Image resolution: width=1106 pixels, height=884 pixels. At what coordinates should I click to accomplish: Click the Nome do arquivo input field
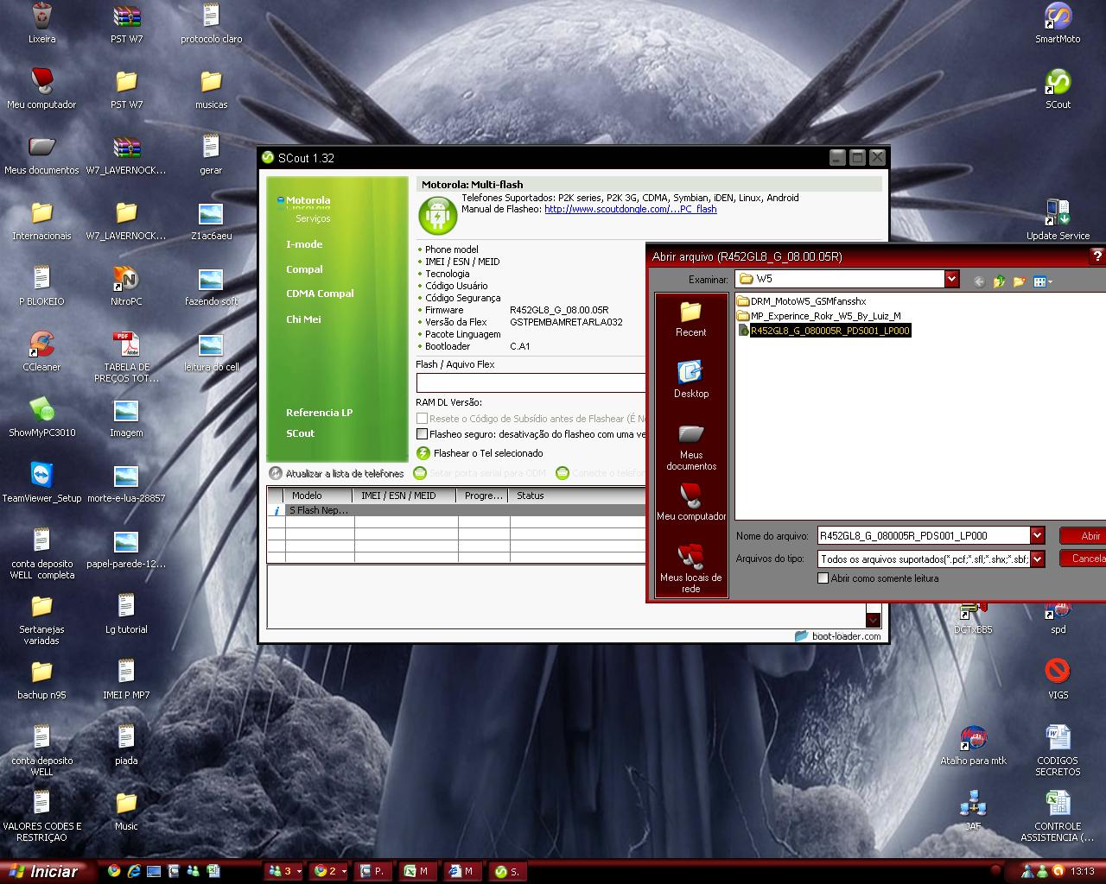point(924,535)
